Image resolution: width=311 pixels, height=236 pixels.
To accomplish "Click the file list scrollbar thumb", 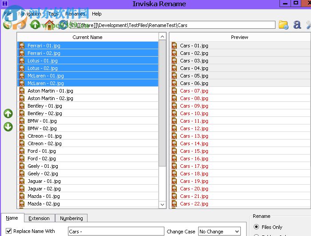I will [162, 103].
